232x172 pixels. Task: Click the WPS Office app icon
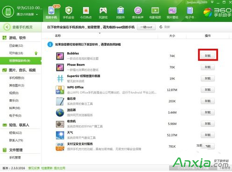[60, 90]
